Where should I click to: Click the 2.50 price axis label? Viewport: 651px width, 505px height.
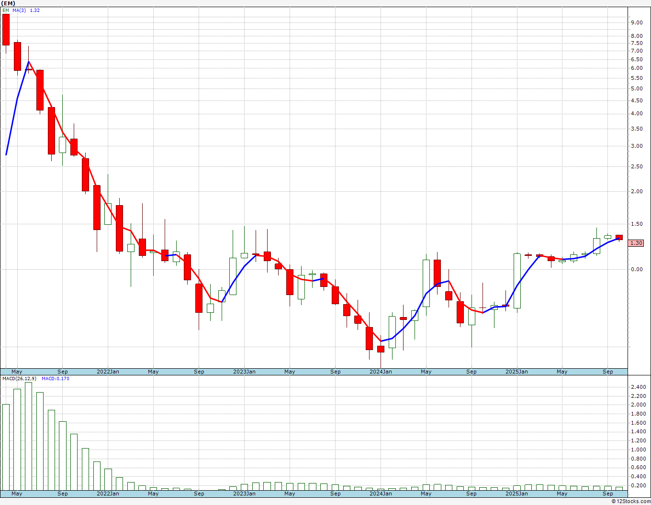tap(636, 166)
